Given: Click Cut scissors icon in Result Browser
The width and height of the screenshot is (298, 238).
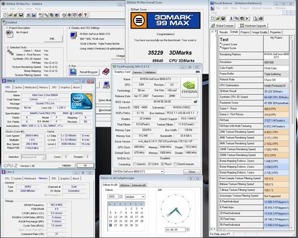Looking at the screenshot, I should click(x=232, y=19).
